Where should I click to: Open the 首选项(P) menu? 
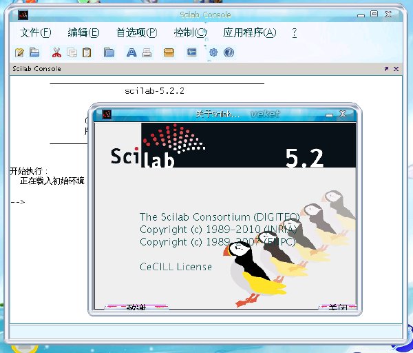[x=137, y=32]
